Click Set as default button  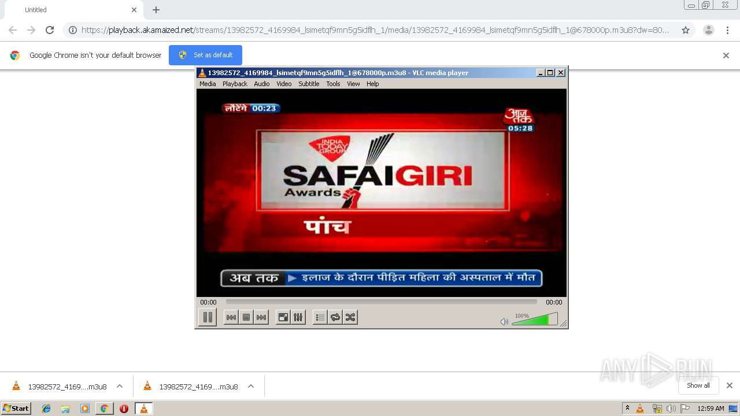point(205,55)
